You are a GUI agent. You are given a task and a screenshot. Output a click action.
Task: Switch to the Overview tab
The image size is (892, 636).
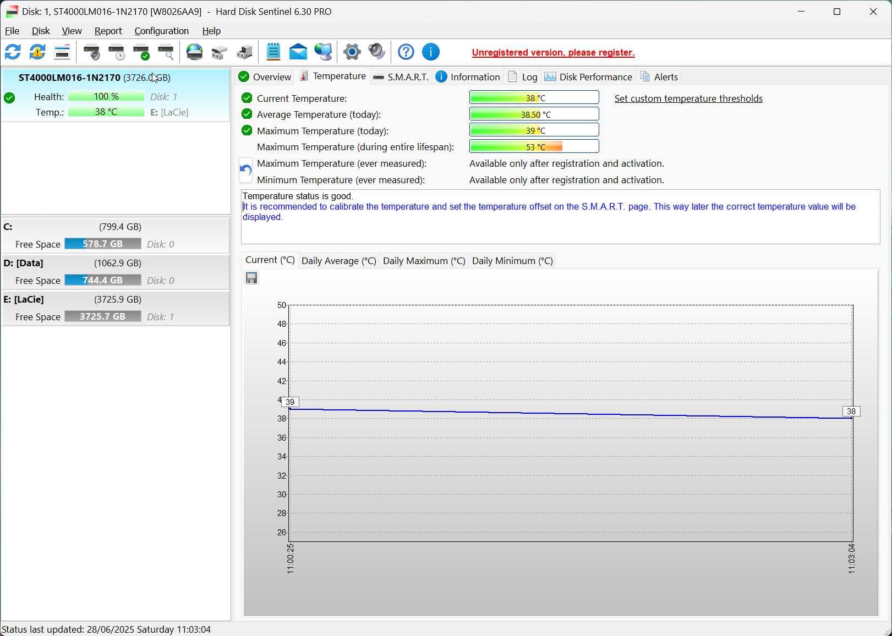tap(265, 77)
